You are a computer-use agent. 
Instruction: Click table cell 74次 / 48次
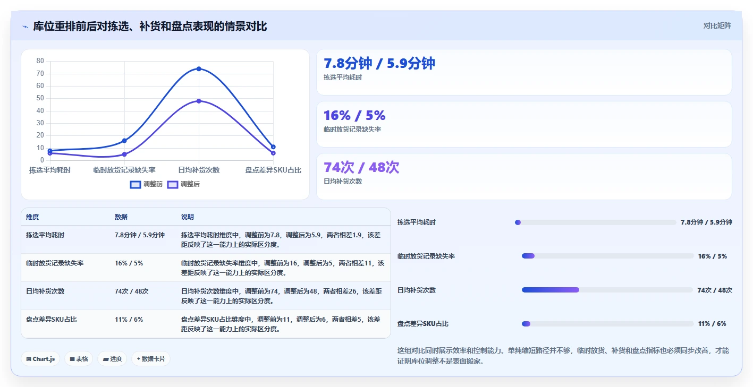[x=131, y=291]
